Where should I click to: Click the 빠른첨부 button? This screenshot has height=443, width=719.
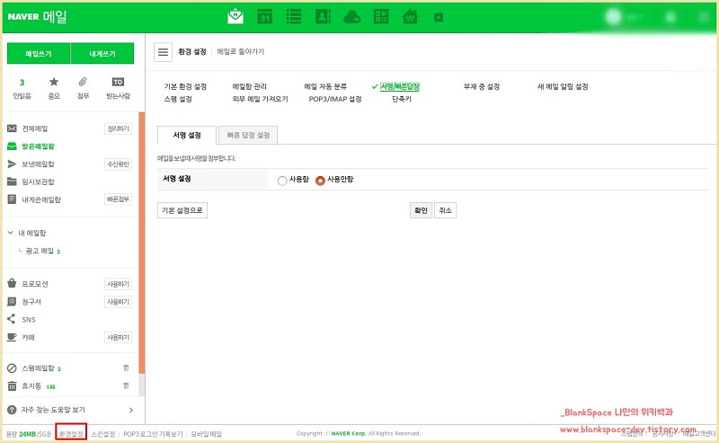tap(119, 199)
